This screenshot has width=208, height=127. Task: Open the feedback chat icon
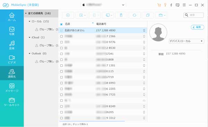click(x=177, y=5)
